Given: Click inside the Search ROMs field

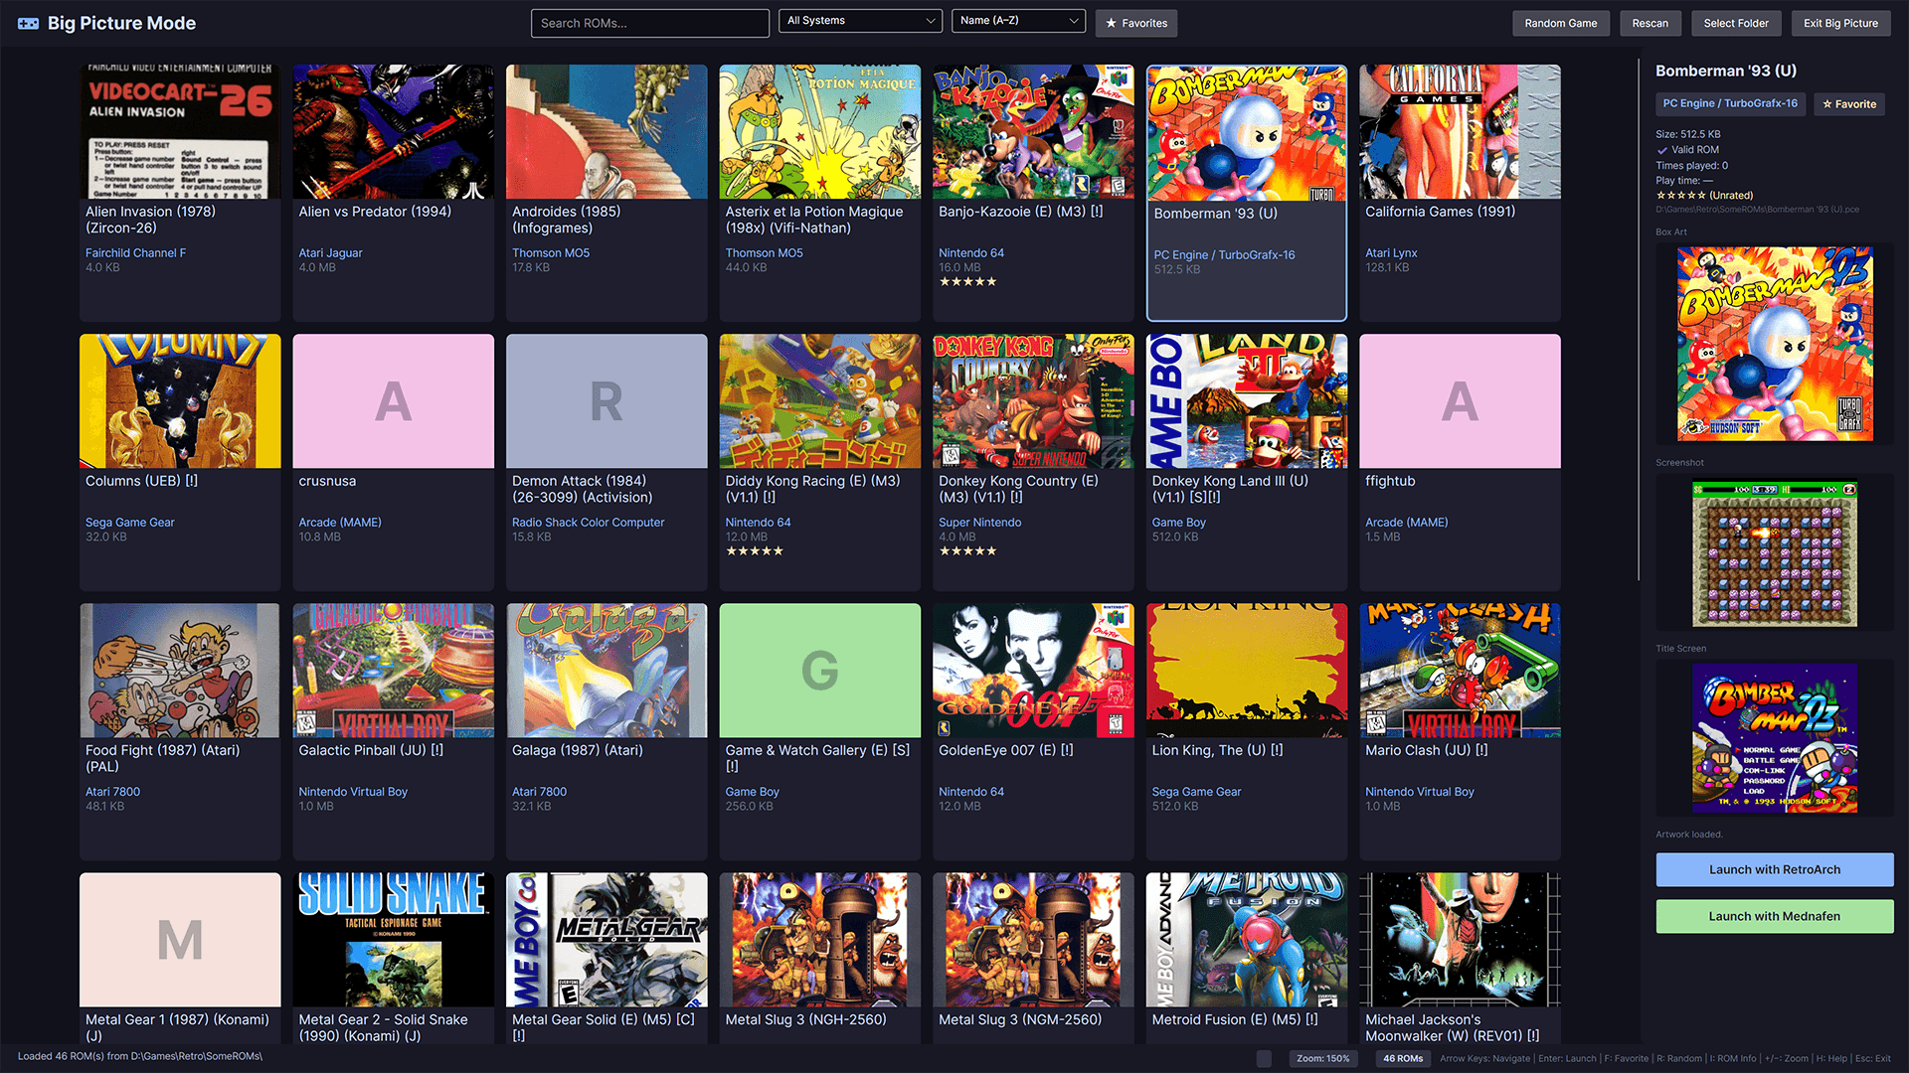Looking at the screenshot, I should (649, 23).
